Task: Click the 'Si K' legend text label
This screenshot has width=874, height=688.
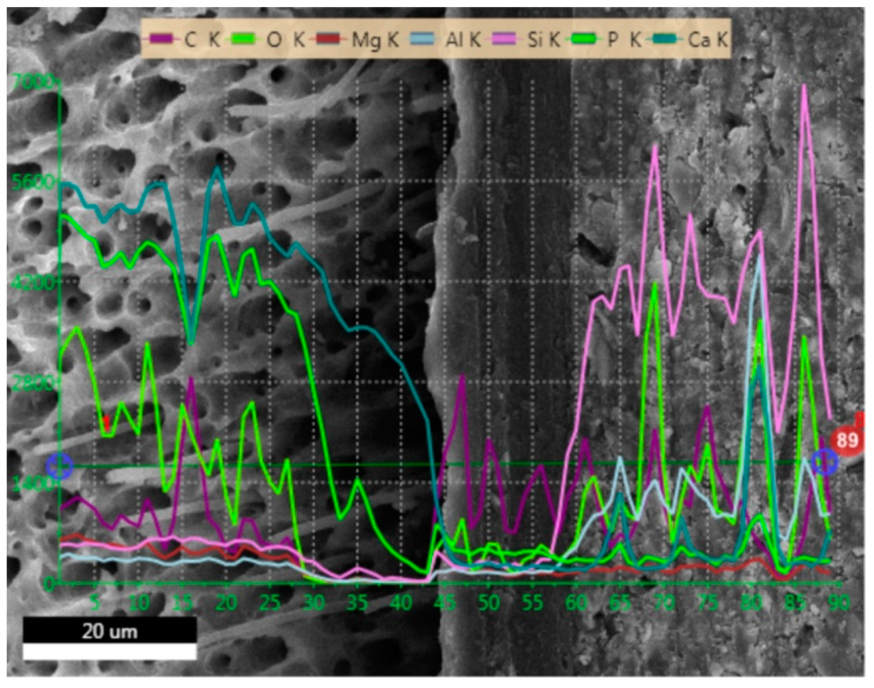Action: (x=543, y=40)
